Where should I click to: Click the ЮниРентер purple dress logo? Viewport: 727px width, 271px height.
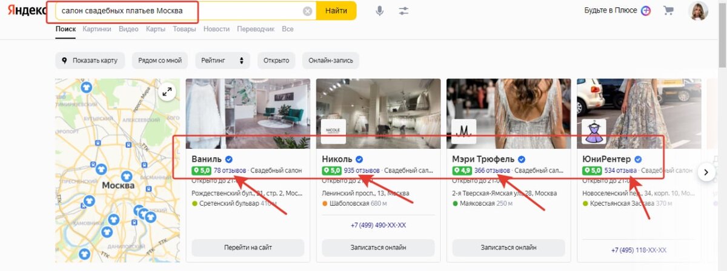594,131
